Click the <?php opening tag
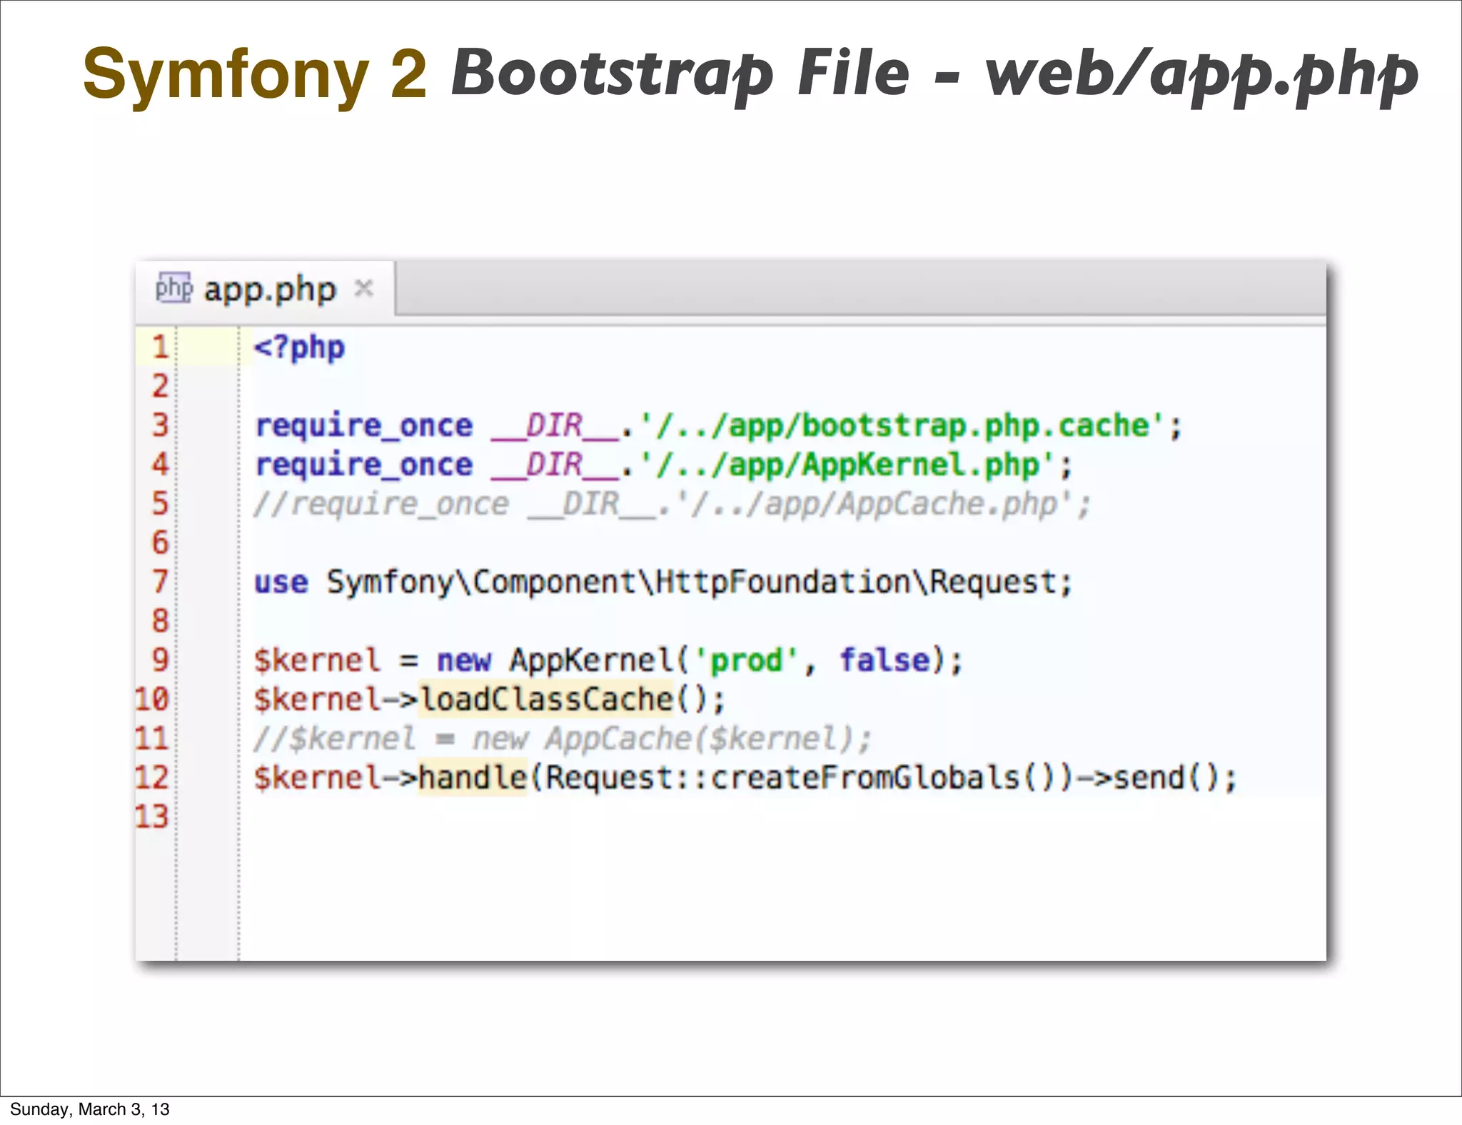 (300, 348)
